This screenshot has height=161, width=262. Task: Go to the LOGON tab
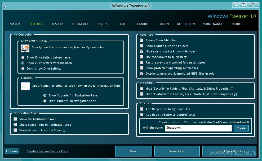pos(163,24)
